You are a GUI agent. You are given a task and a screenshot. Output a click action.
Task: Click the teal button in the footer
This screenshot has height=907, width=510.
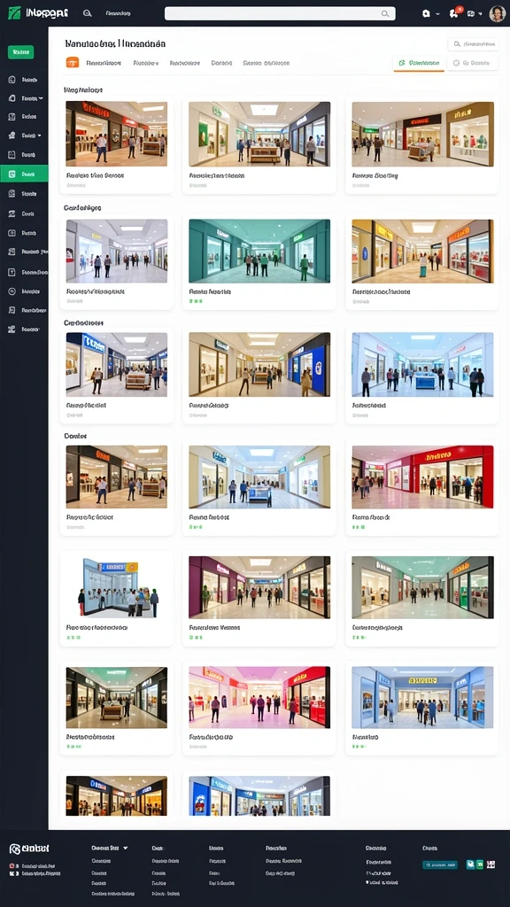(x=440, y=864)
